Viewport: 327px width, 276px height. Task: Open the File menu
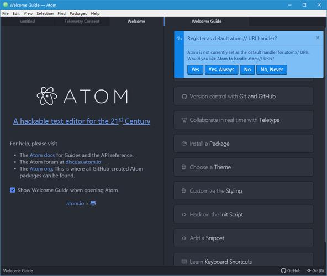click(x=6, y=13)
